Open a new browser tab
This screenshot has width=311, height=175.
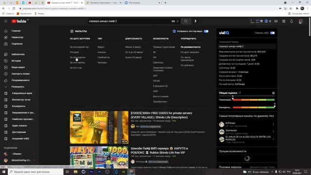(x=165, y=3)
